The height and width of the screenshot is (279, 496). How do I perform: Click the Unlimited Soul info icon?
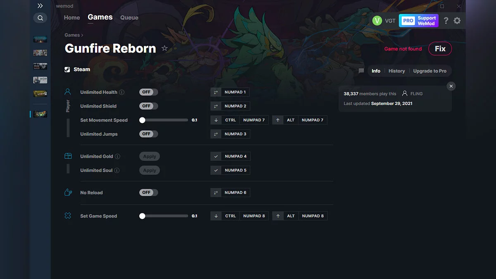[117, 170]
